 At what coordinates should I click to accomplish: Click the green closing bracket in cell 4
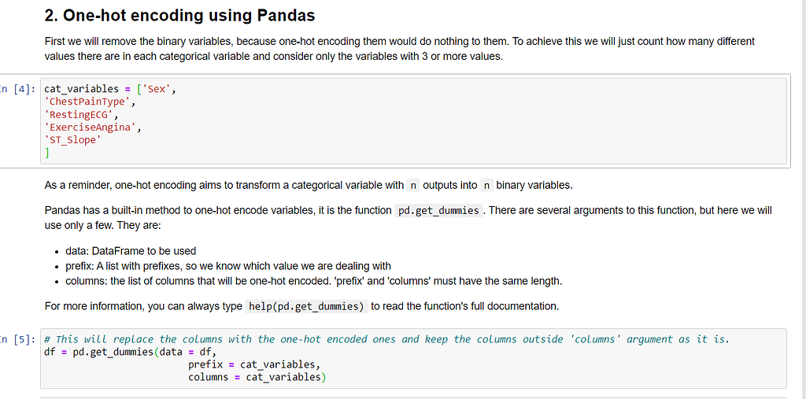(x=47, y=152)
